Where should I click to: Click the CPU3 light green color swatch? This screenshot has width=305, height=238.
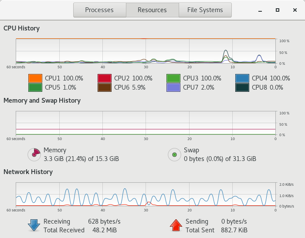(173, 78)
